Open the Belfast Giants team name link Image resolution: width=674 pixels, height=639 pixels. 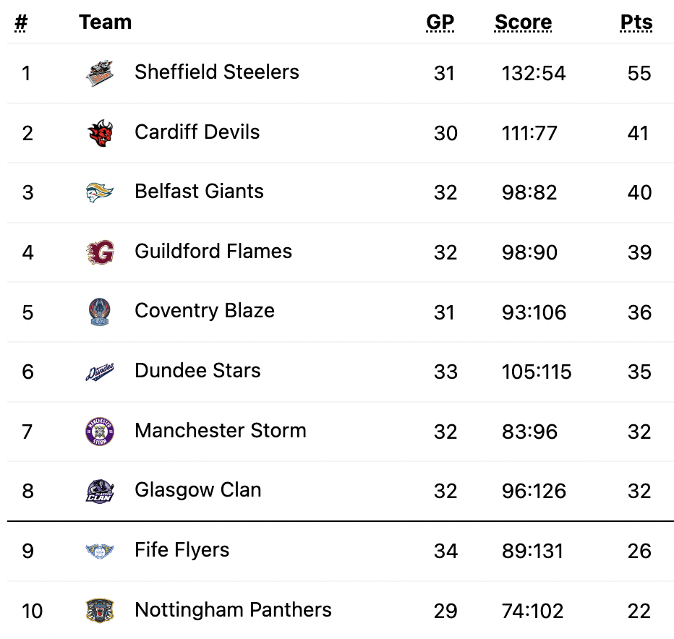199,192
